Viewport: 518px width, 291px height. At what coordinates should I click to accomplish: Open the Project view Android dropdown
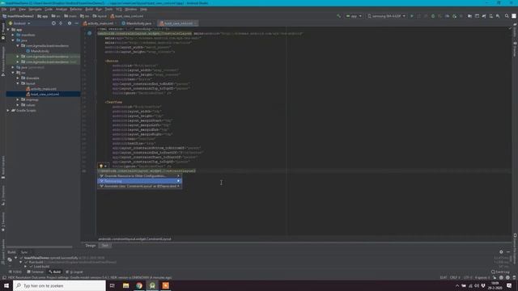[19, 23]
